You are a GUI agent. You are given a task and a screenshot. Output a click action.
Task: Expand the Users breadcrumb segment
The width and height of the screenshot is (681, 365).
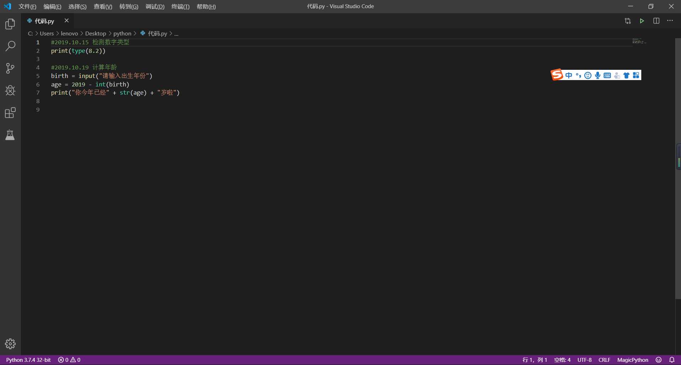click(47, 33)
